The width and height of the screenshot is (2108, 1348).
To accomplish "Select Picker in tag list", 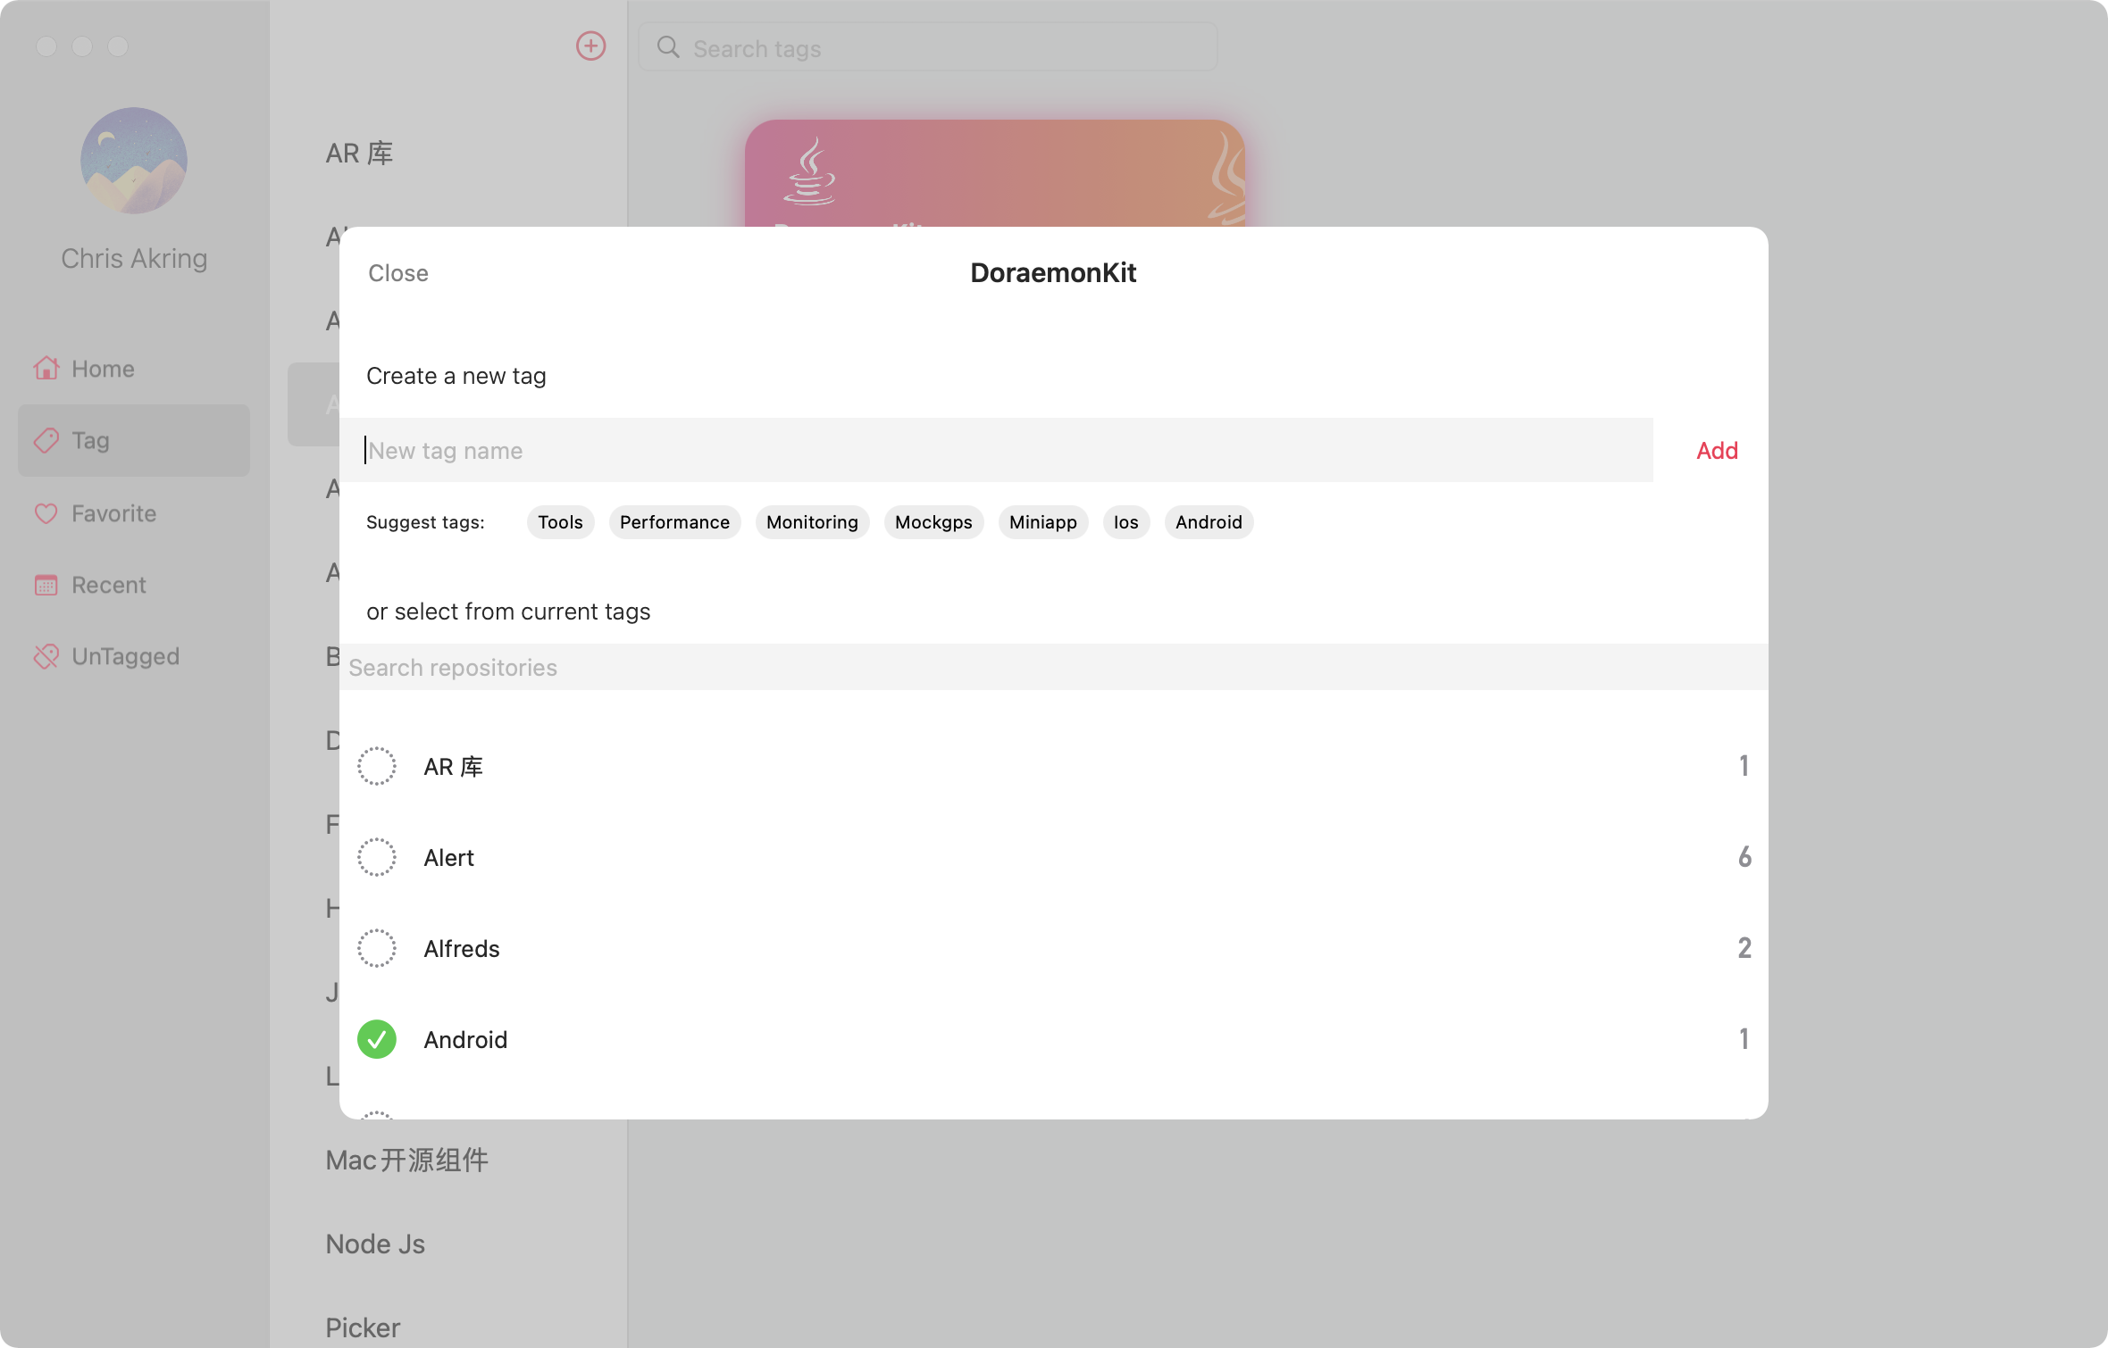I will point(363,1327).
